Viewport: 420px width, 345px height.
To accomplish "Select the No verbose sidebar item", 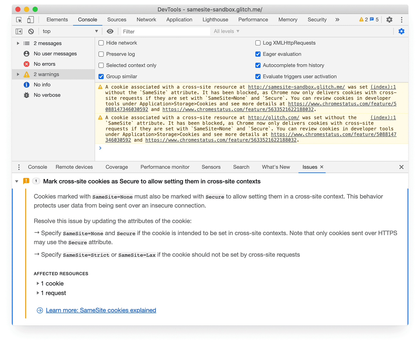I will tap(47, 95).
